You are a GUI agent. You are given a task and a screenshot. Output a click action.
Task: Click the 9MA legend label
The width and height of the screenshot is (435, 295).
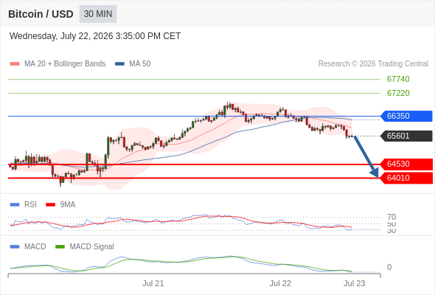pyautogui.click(x=68, y=205)
